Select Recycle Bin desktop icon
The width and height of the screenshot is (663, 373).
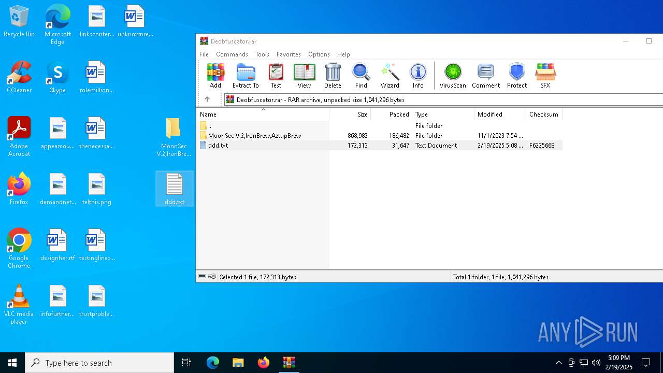[19, 22]
